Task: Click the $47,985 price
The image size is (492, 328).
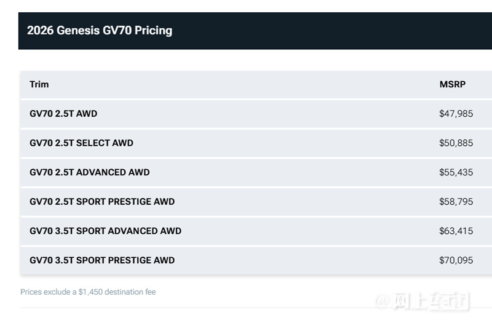Action: 456,114
